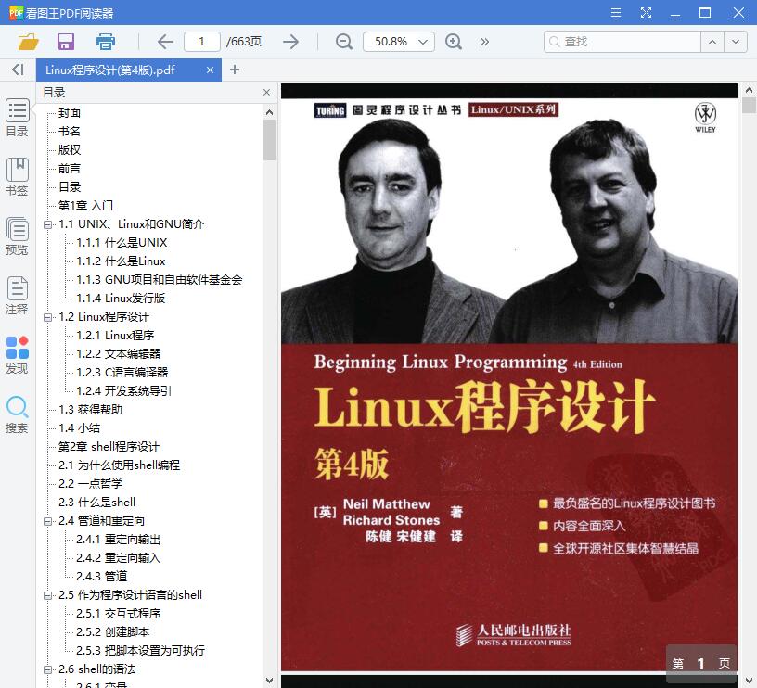Open section 2.2 一点哲学
Screen dimensions: 757x688
90,484
